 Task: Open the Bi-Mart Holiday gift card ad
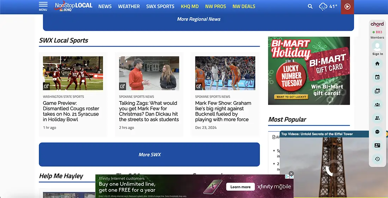[x=309, y=71]
